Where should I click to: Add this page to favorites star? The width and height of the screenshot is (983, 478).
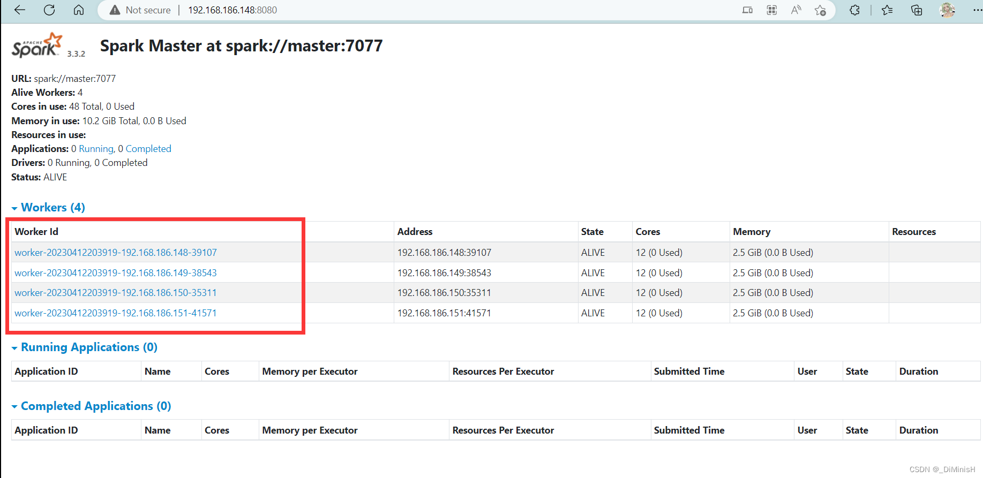coord(820,10)
